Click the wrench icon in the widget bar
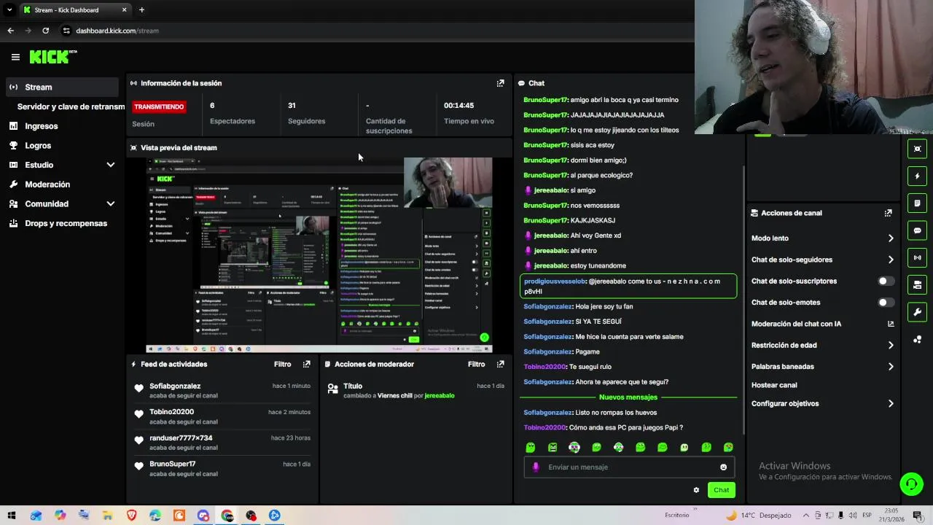 coord(917,312)
